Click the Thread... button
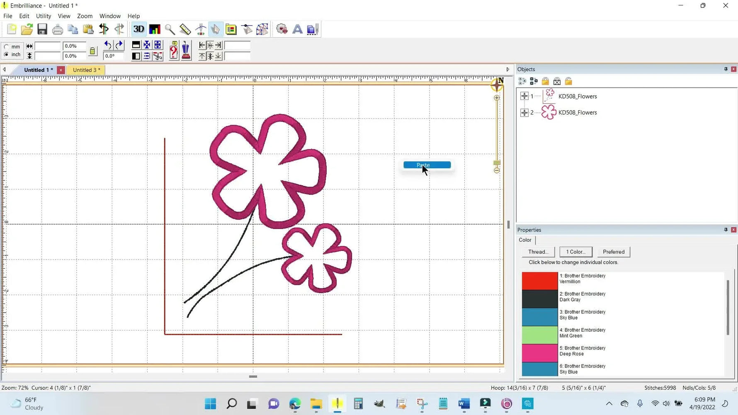The height and width of the screenshot is (415, 738). 538,252
